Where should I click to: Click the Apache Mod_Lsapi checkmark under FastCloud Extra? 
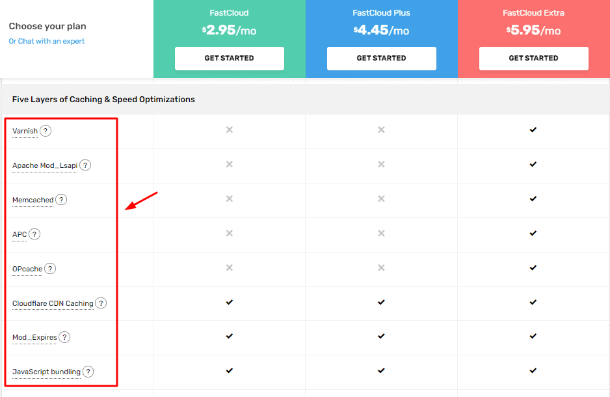(x=533, y=164)
